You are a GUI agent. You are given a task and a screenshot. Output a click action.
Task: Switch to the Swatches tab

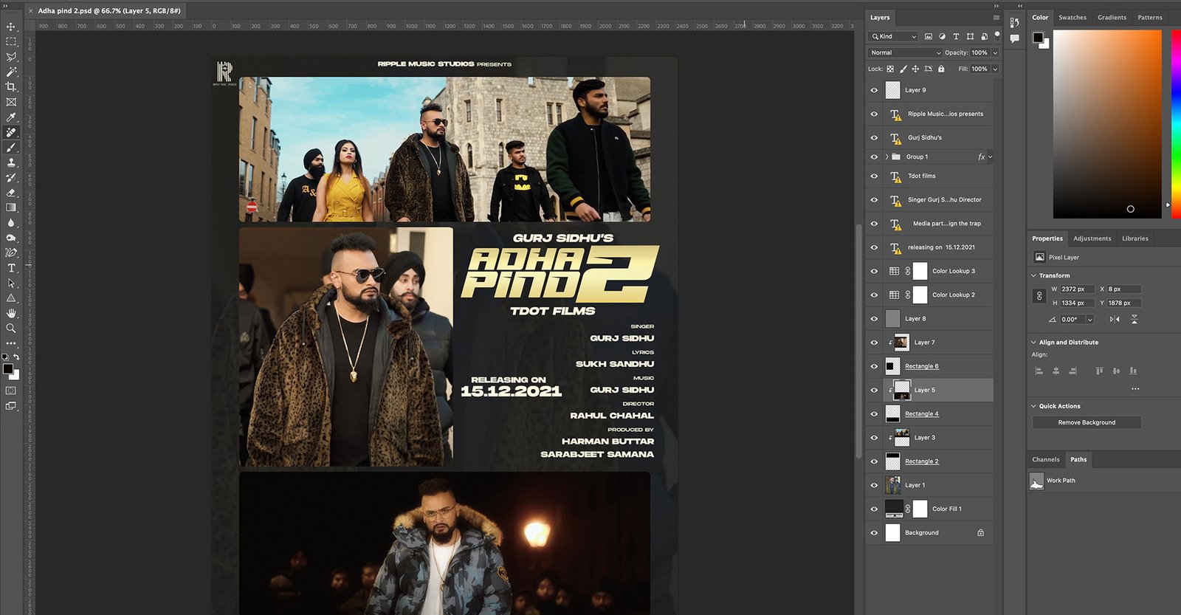coord(1072,18)
